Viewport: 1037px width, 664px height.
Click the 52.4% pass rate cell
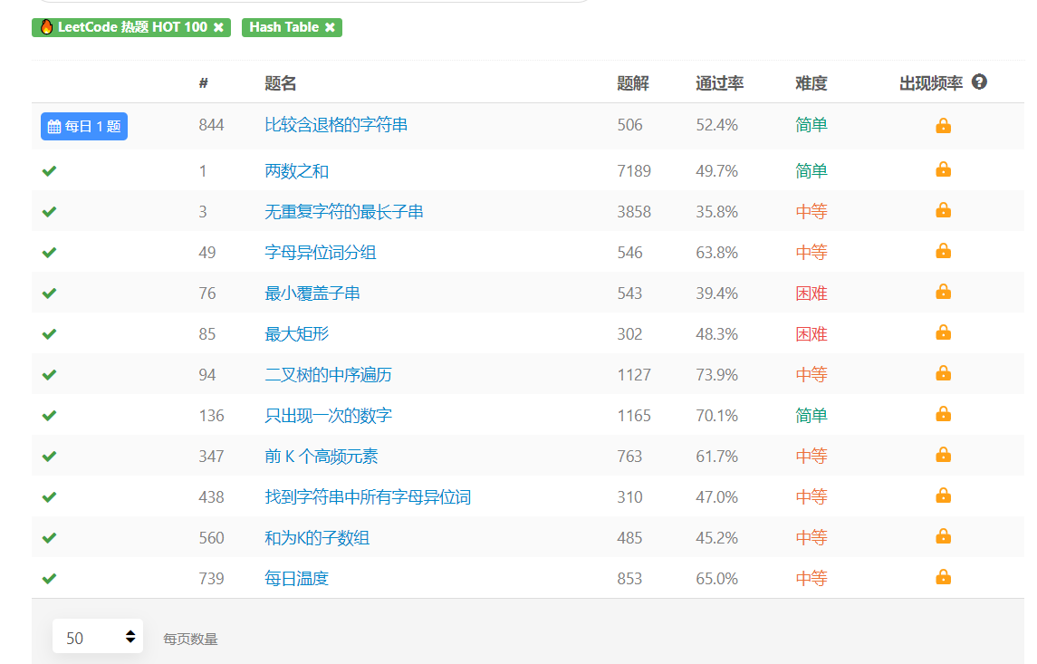[x=717, y=125]
